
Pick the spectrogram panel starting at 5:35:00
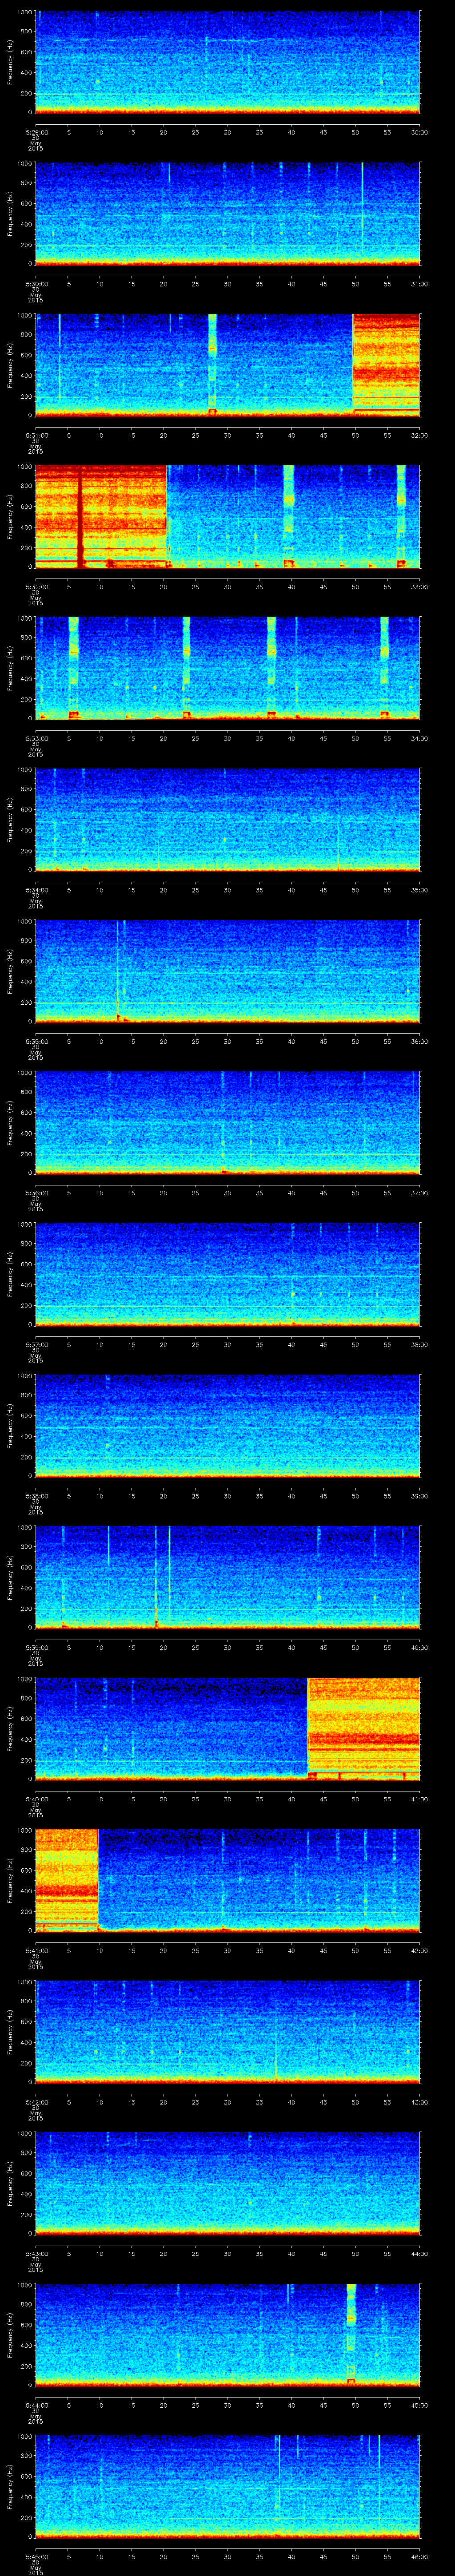tap(227, 971)
